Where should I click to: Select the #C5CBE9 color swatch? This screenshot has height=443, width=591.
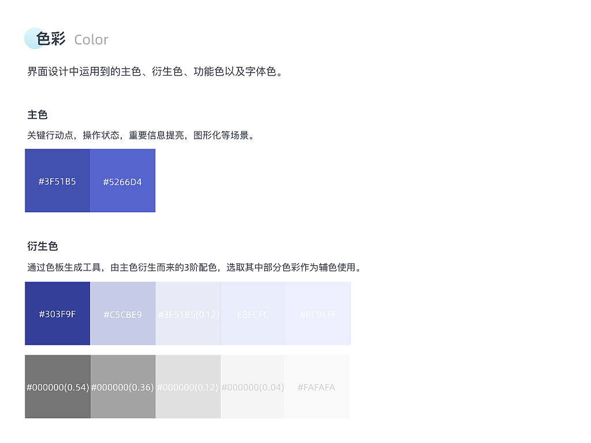122,313
